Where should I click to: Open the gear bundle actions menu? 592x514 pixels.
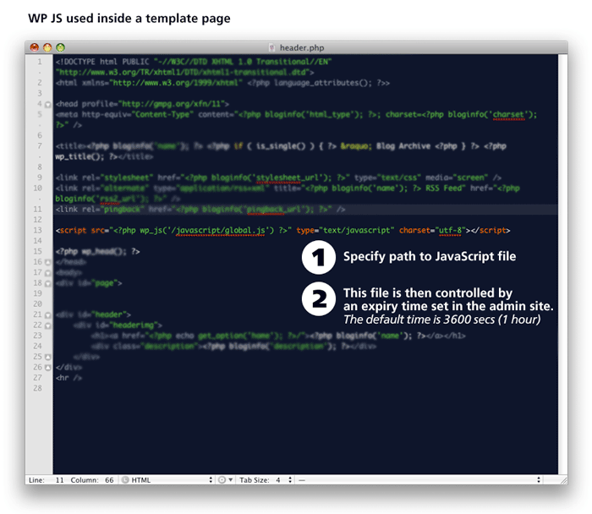click(x=226, y=480)
